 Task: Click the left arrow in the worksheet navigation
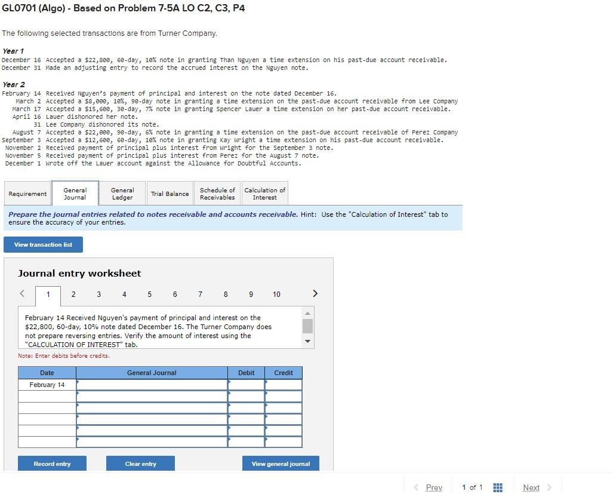pos(22,293)
